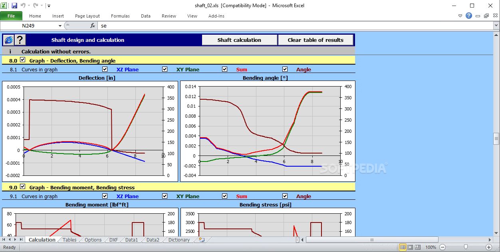Open Microsoft Excel Help
The height and width of the screenshot is (252, 500).
[x=469, y=16]
